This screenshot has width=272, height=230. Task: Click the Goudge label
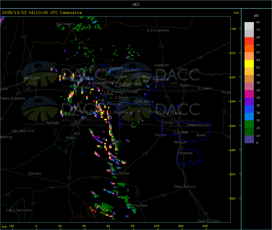tap(132, 91)
